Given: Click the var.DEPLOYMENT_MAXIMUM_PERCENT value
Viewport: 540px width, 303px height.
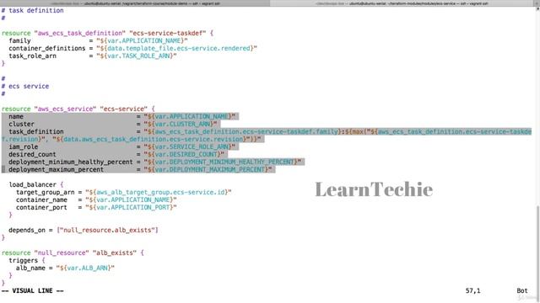Looking at the screenshot, I should click(x=208, y=169).
